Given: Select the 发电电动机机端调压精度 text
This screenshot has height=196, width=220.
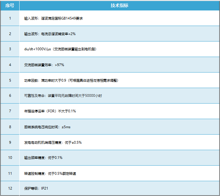Looking at the screenshot, I should coord(53,142).
